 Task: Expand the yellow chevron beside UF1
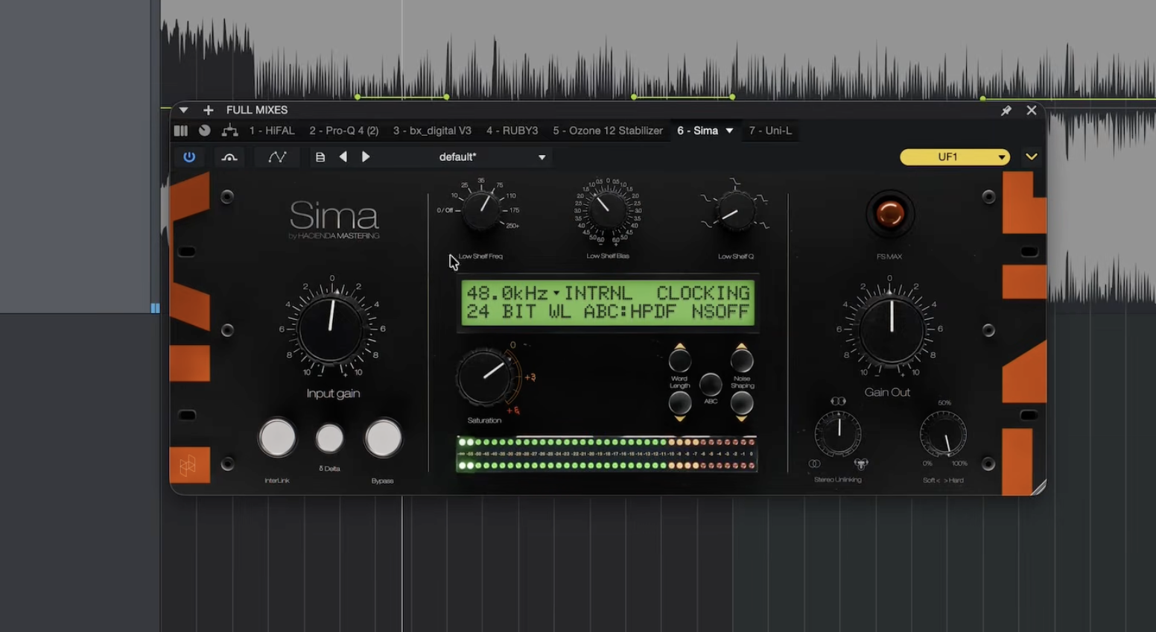pyautogui.click(x=1032, y=157)
